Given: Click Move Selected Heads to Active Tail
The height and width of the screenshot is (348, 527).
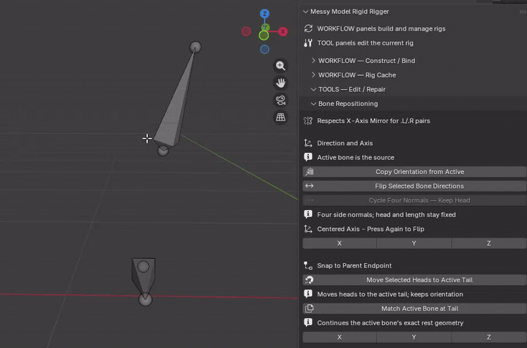Looking at the screenshot, I should coord(414,280).
